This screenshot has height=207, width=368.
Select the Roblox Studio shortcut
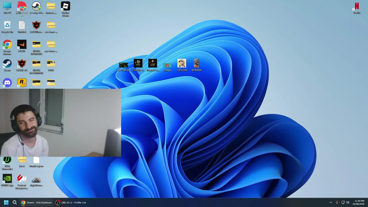pyautogui.click(x=66, y=9)
